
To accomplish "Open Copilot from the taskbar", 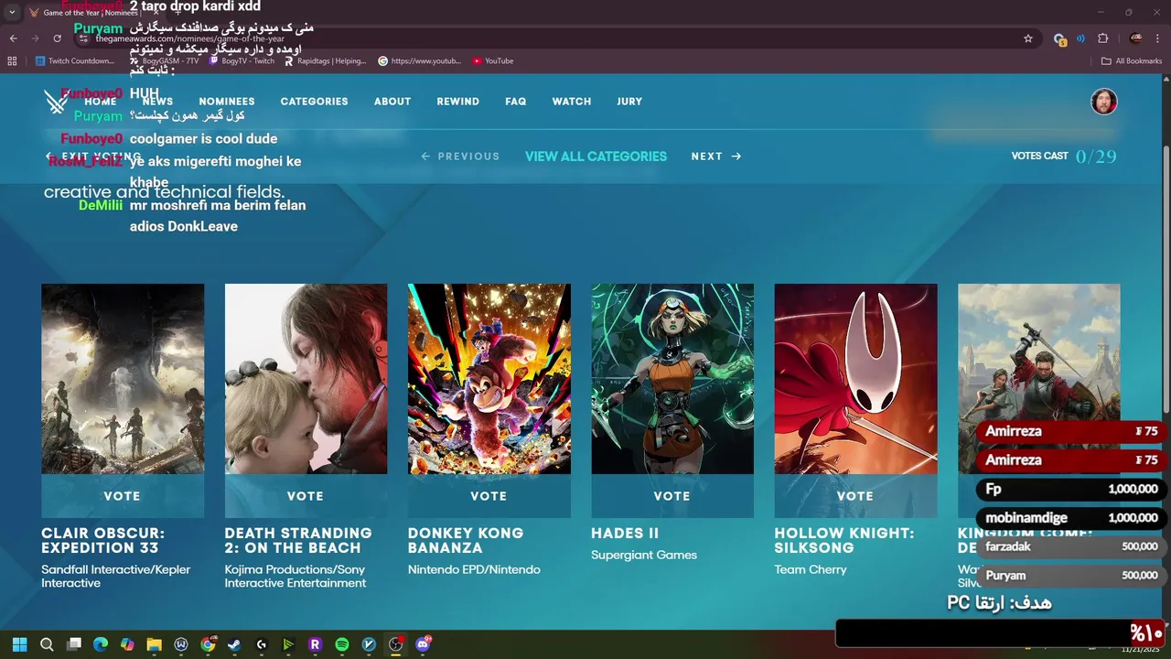I will click(x=127, y=644).
